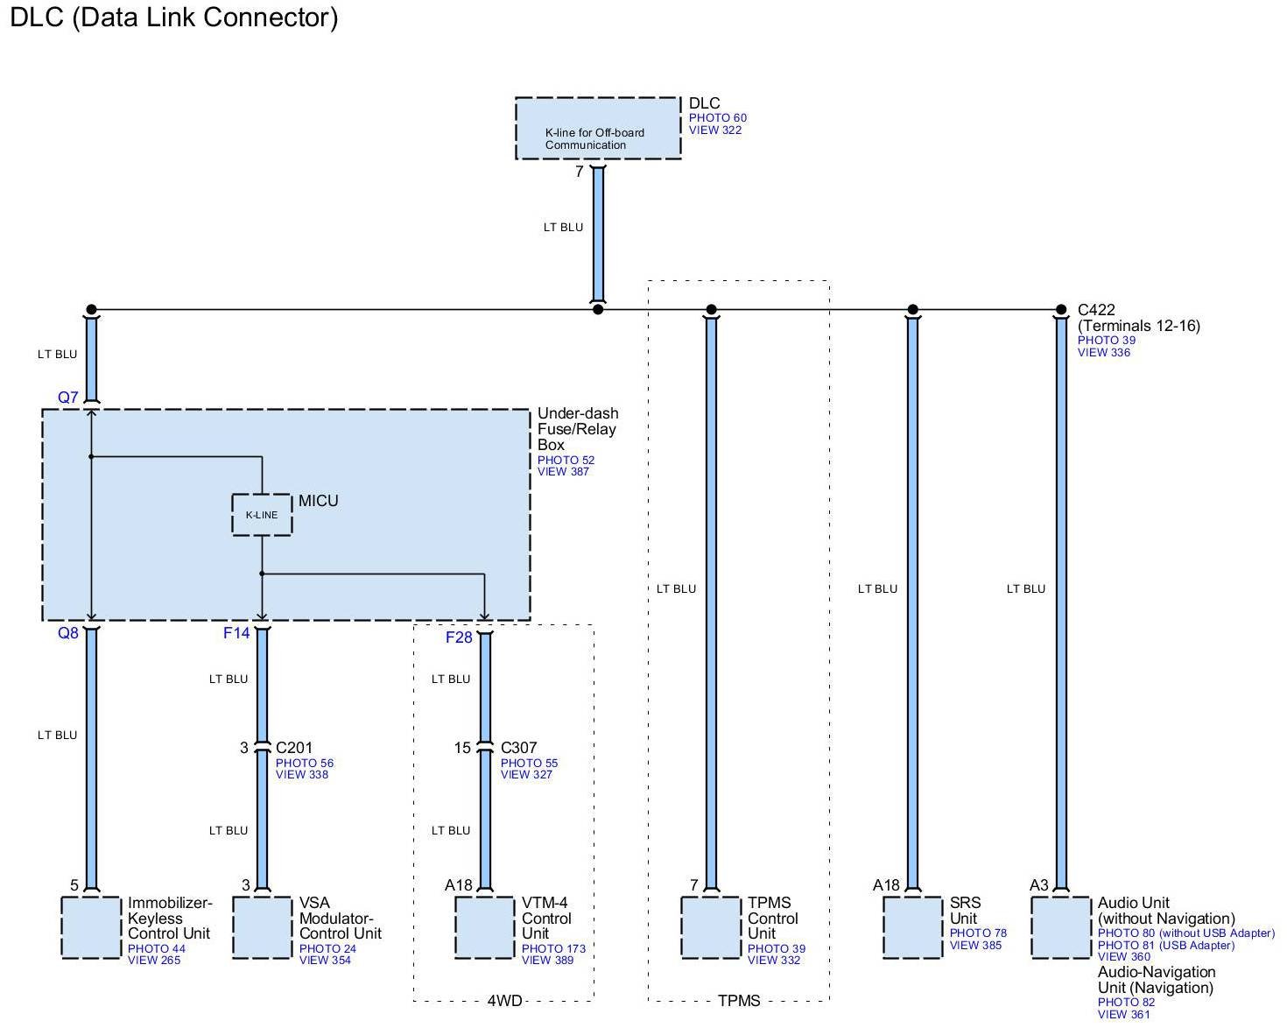Image resolution: width=1287 pixels, height=1028 pixels.
Task: Click the MICU K-LINE box
Action: 262,515
